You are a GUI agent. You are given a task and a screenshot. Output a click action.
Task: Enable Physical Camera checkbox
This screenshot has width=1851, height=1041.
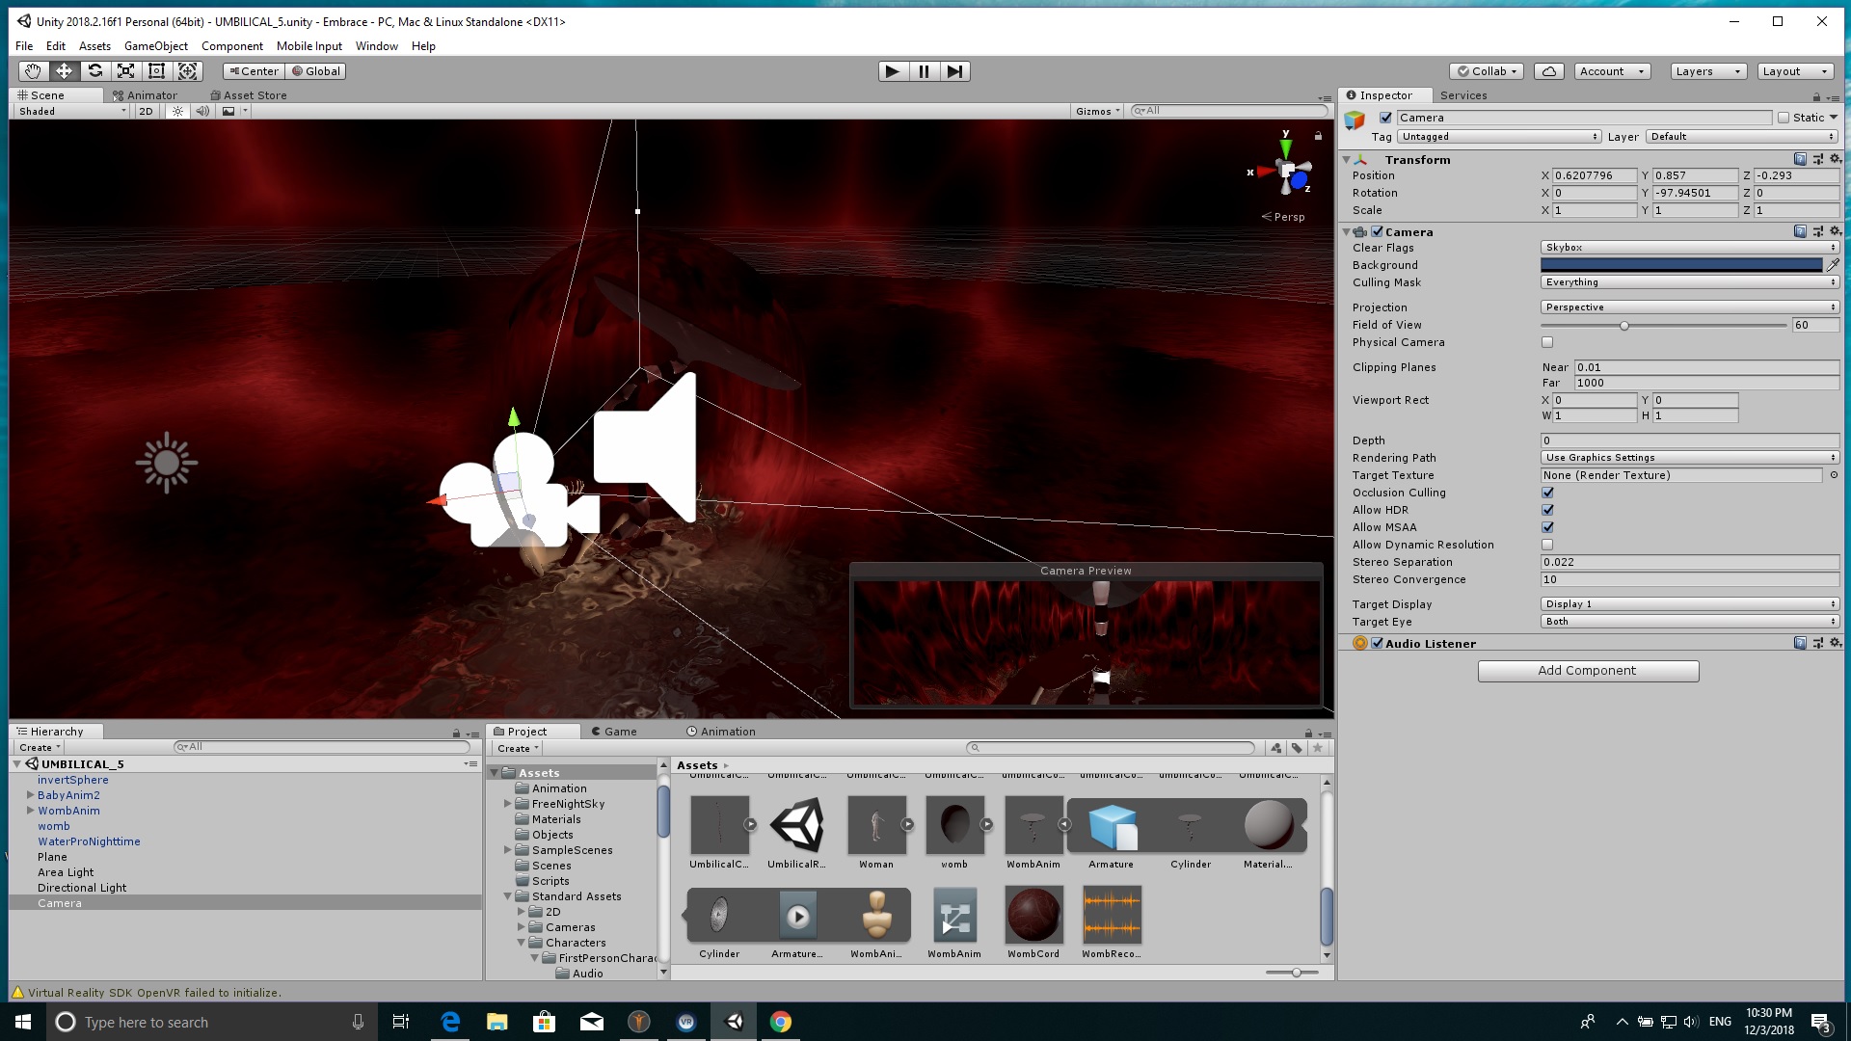[1547, 342]
